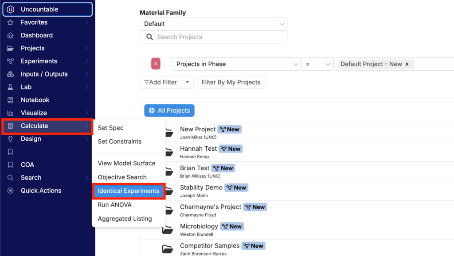Image resolution: width=454 pixels, height=256 pixels.
Task: Open the equals operator dropdown
Action: pos(317,64)
